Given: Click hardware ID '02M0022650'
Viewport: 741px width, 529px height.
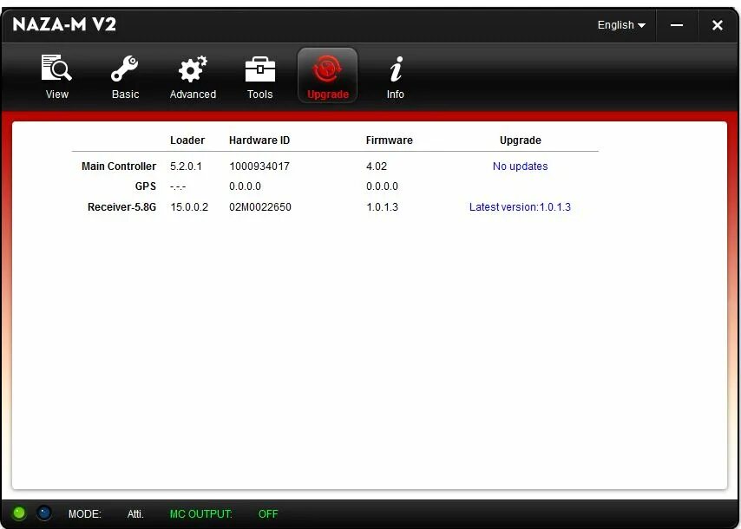Looking at the screenshot, I should point(260,207).
